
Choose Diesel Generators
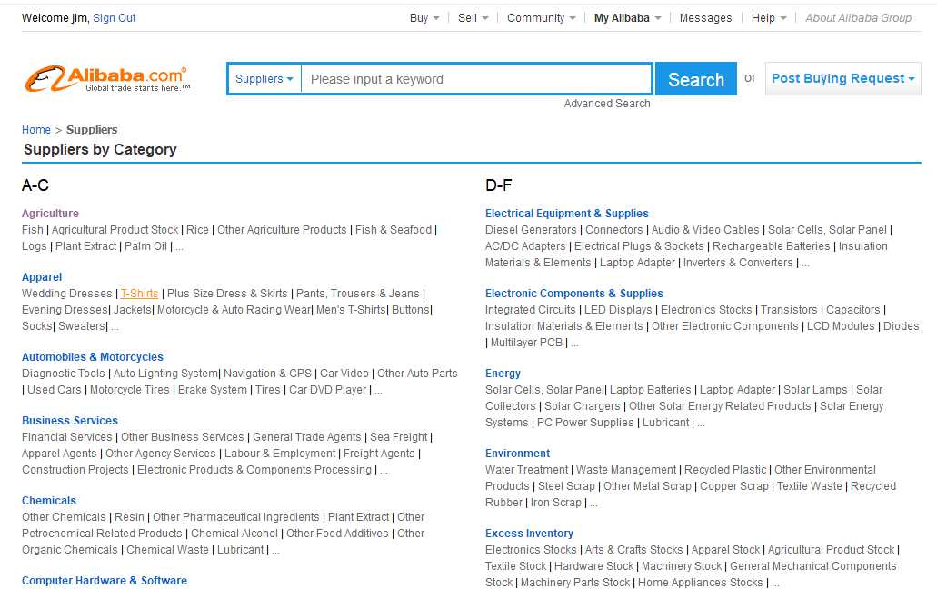click(531, 230)
